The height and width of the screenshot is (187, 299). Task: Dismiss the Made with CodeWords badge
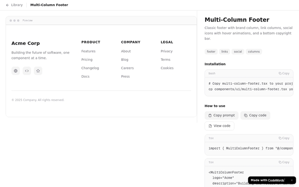pos(292,180)
